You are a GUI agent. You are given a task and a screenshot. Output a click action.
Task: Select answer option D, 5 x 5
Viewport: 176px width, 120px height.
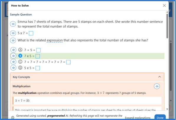click(20, 68)
